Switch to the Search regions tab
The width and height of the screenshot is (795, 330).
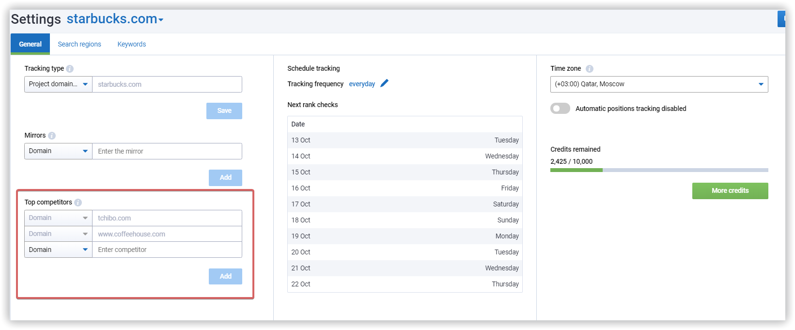click(79, 44)
